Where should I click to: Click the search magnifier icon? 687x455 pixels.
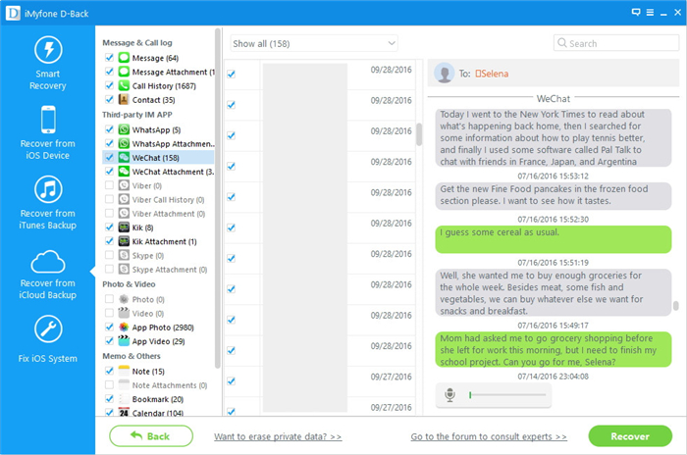(x=561, y=43)
